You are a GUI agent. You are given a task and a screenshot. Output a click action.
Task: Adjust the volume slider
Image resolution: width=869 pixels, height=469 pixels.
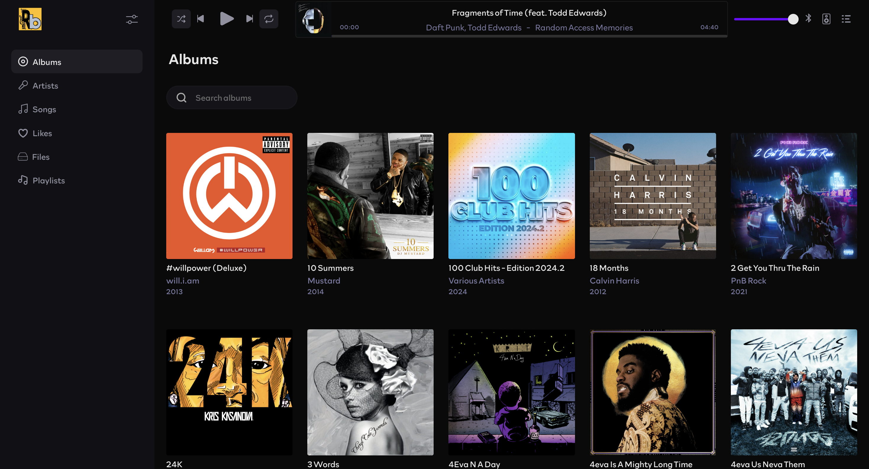tap(766, 19)
